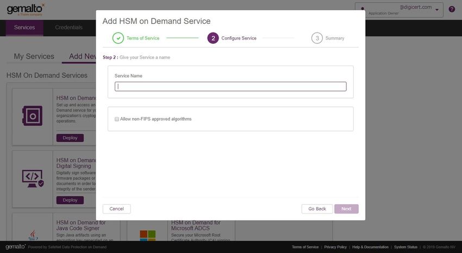The image size is (462, 253).
Task: Enable Allow non-FIPS approved algorithms checkbox
Action: (117, 119)
